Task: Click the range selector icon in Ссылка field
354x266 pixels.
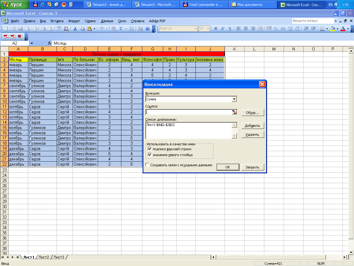Action: [235, 112]
